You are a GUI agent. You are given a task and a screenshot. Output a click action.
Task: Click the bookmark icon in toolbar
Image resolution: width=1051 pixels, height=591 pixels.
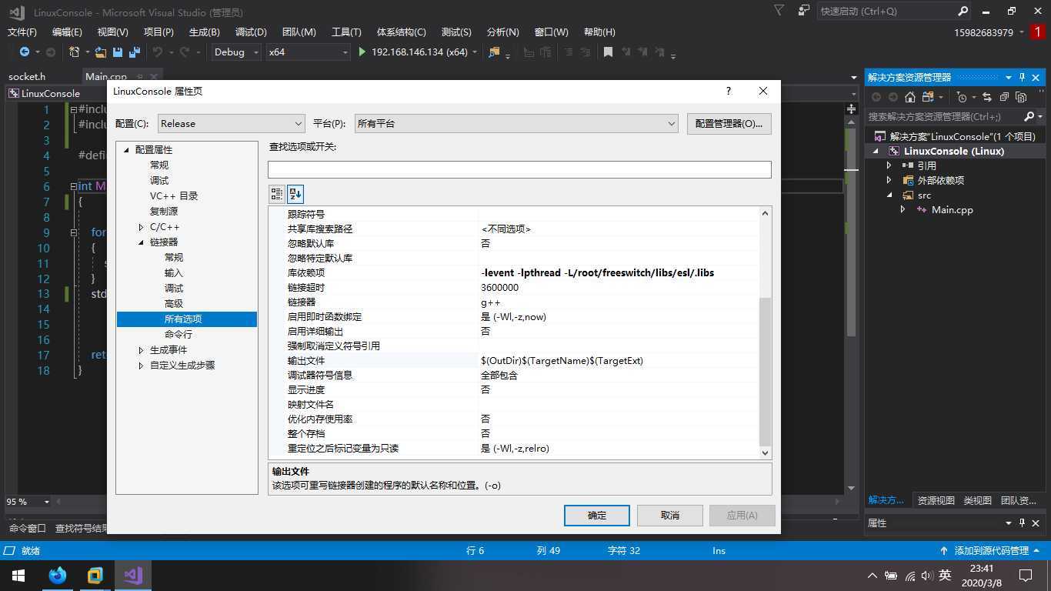[x=608, y=52]
